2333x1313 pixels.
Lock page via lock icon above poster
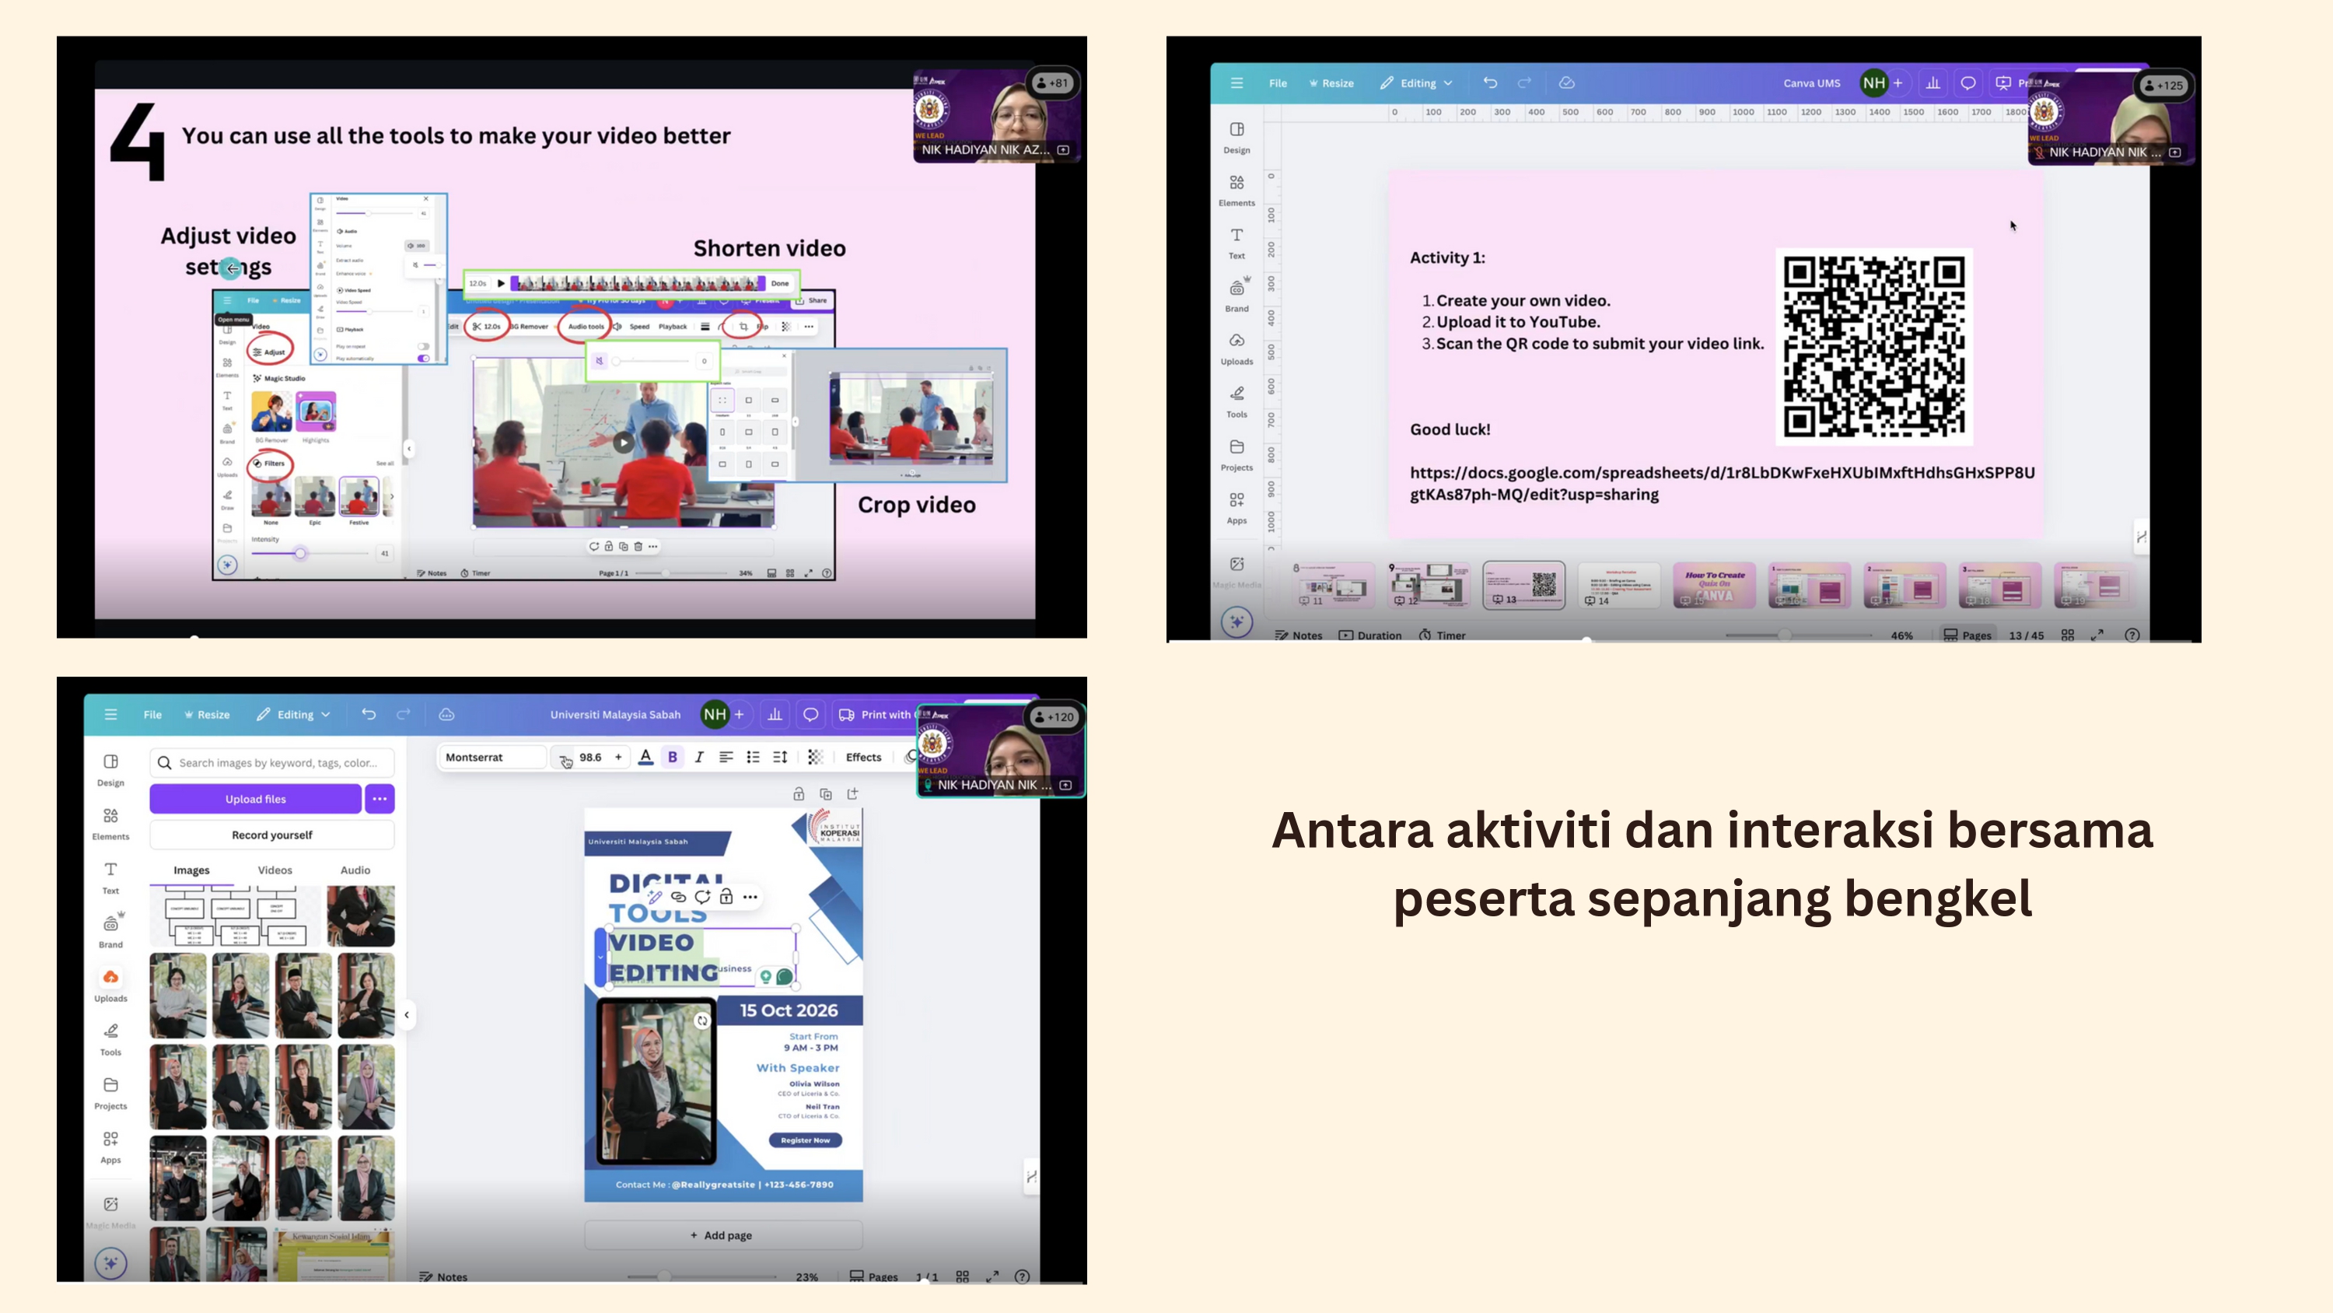tap(799, 793)
